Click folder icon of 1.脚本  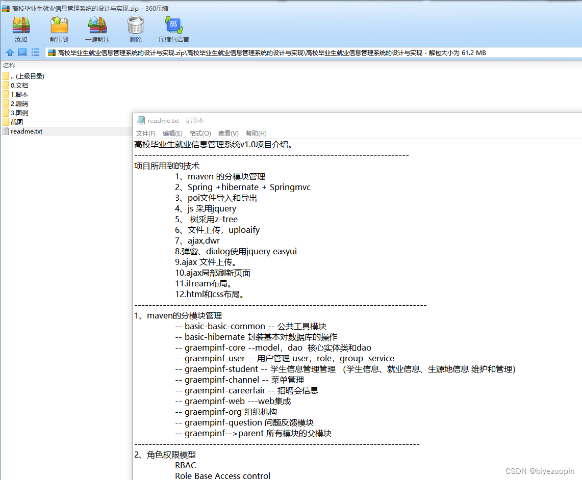pyautogui.click(x=6, y=94)
